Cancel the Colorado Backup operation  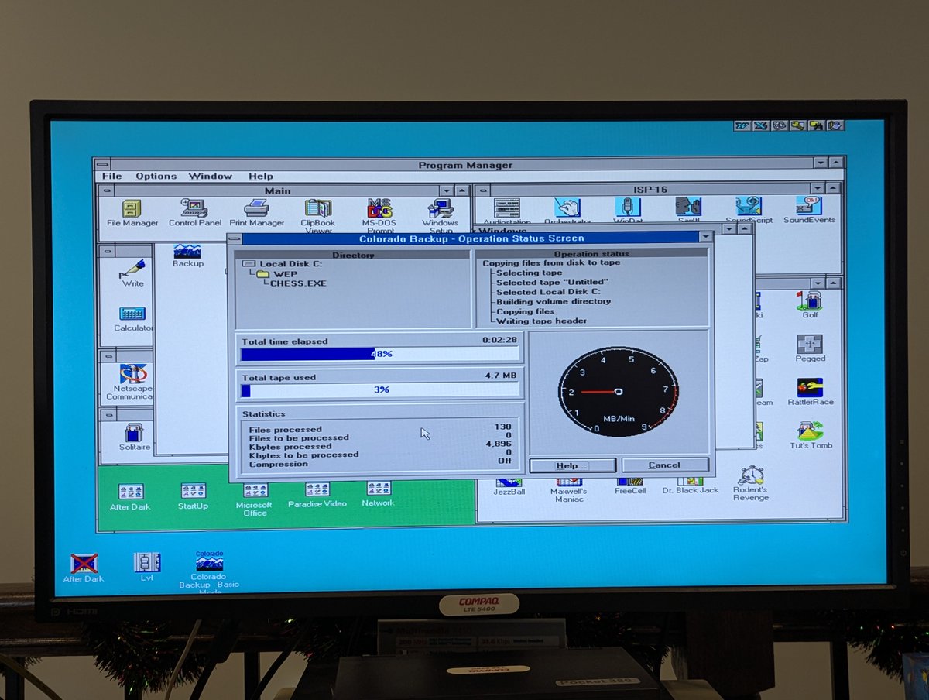[665, 465]
